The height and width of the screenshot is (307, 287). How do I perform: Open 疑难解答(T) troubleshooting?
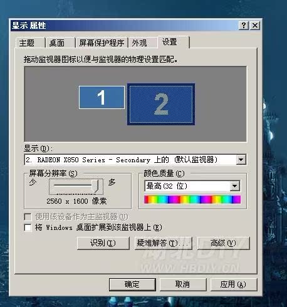(x=164, y=243)
